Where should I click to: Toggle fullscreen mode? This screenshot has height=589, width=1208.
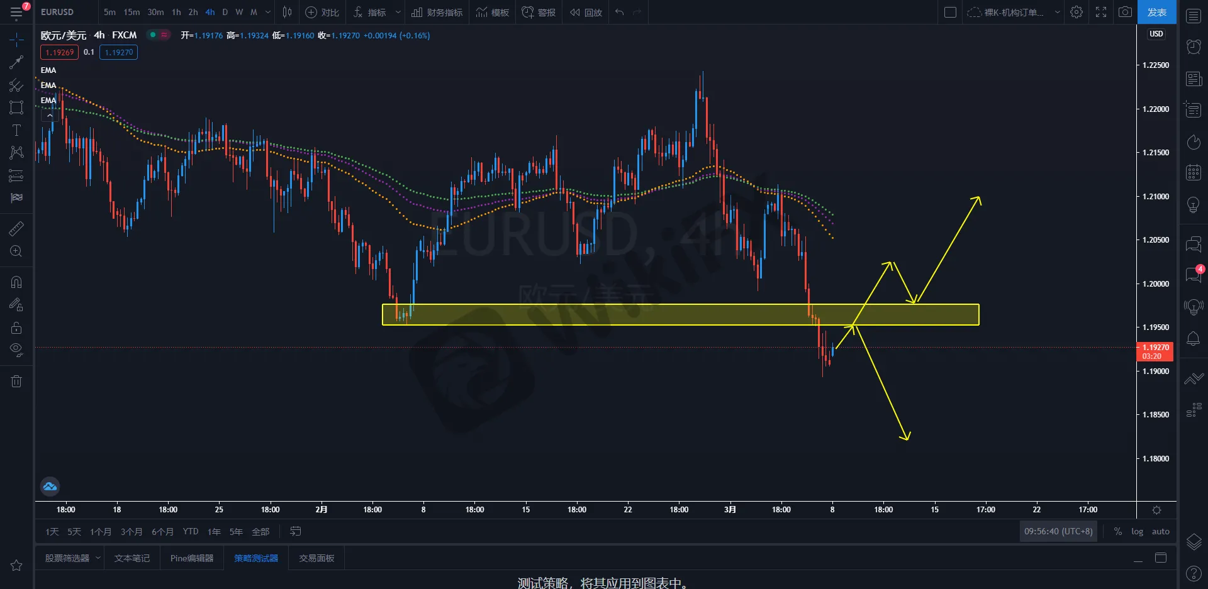click(x=1101, y=12)
